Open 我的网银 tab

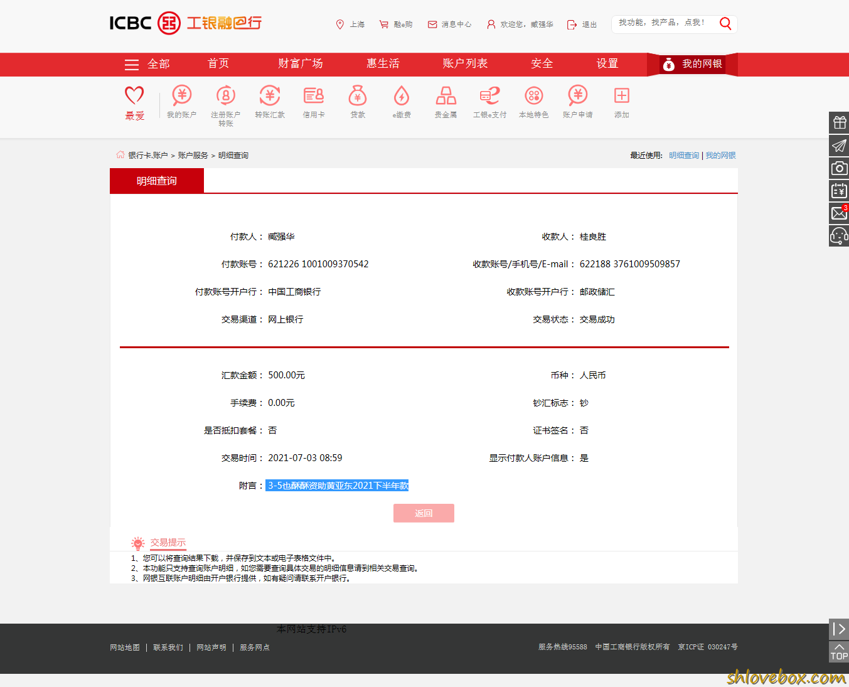click(x=692, y=64)
